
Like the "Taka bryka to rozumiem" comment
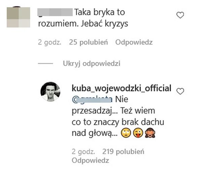tap(180, 15)
